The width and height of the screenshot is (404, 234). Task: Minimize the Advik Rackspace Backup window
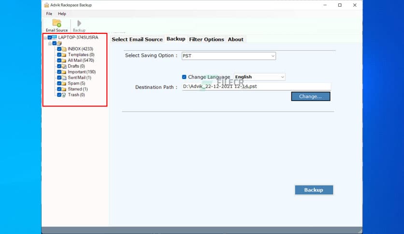[x=325, y=5]
